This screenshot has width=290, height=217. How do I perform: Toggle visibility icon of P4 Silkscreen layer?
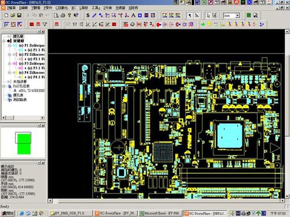(x=14, y=73)
